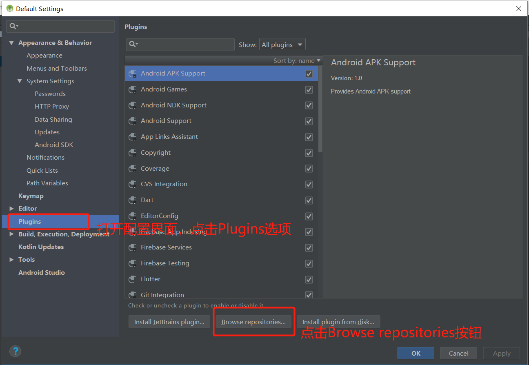The image size is (529, 365).
Task: Click Install plugin from disk button
Action: 338,322
